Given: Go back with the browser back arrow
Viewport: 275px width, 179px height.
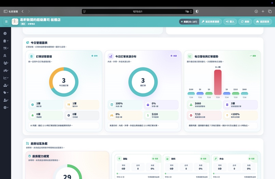Looking at the screenshot, I should pos(23,11).
